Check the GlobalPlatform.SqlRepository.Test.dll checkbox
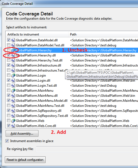The image size is (138, 168). 8,116
